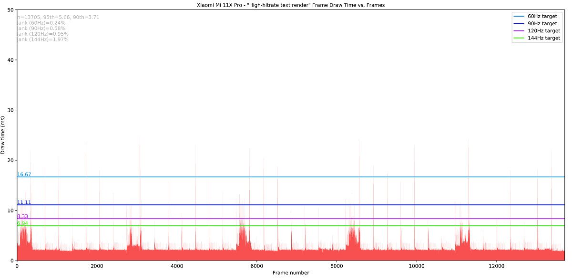Click the green line sample in the legend
The height and width of the screenshot is (280, 572).
(x=519, y=39)
